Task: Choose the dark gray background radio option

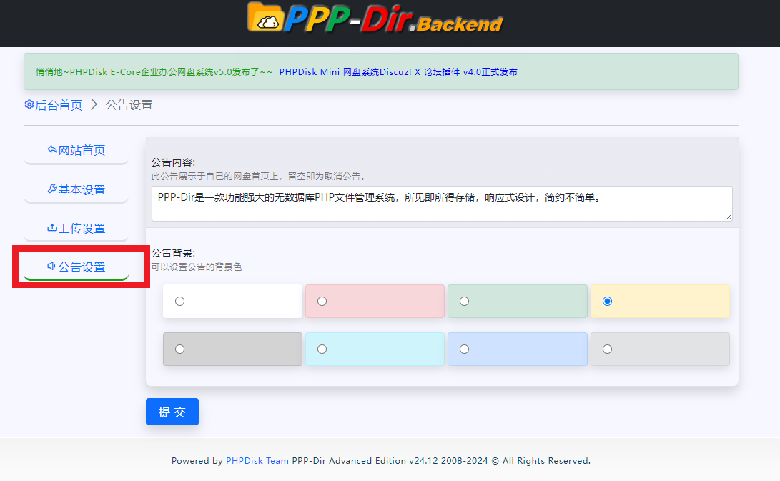Action: [180, 349]
